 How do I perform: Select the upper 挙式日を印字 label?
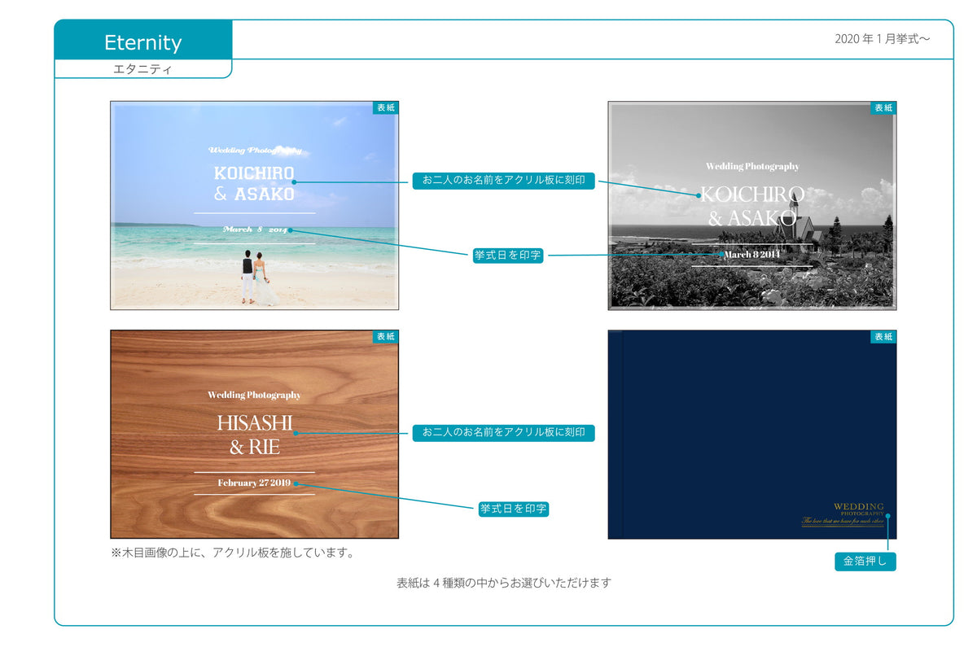point(509,256)
